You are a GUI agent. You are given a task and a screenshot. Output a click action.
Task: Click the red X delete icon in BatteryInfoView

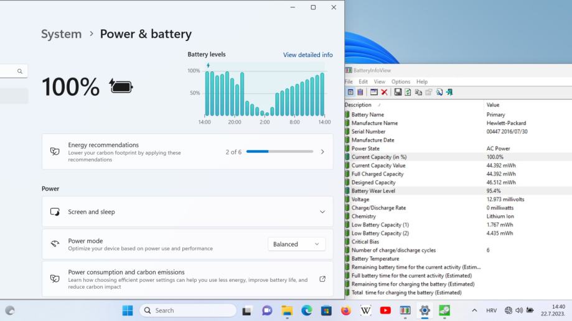385,93
